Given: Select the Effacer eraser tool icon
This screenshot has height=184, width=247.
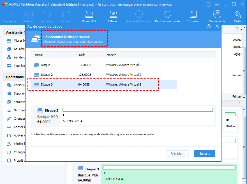Looking at the screenshot, I should [113, 14].
